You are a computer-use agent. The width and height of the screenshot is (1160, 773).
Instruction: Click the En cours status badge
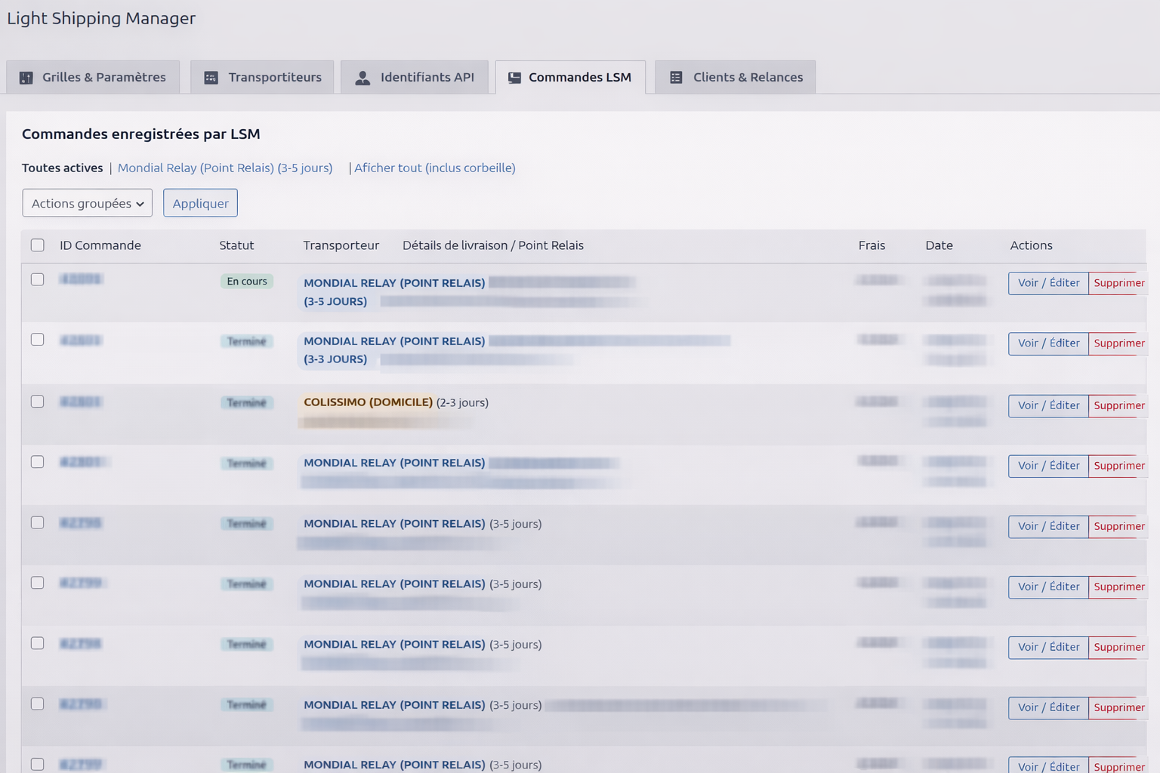pos(247,282)
